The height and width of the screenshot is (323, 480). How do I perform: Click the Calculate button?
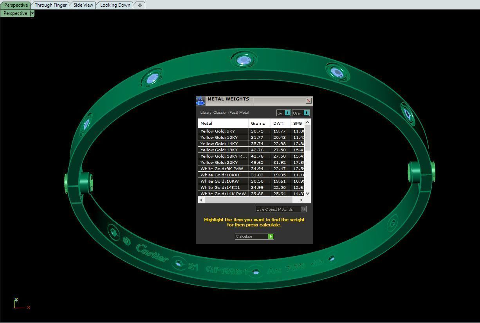pos(254,236)
